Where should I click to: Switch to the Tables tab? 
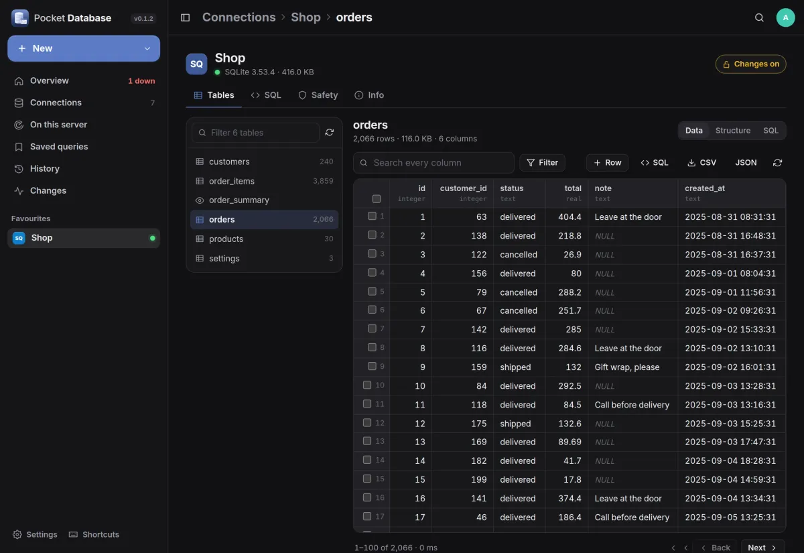coord(214,95)
